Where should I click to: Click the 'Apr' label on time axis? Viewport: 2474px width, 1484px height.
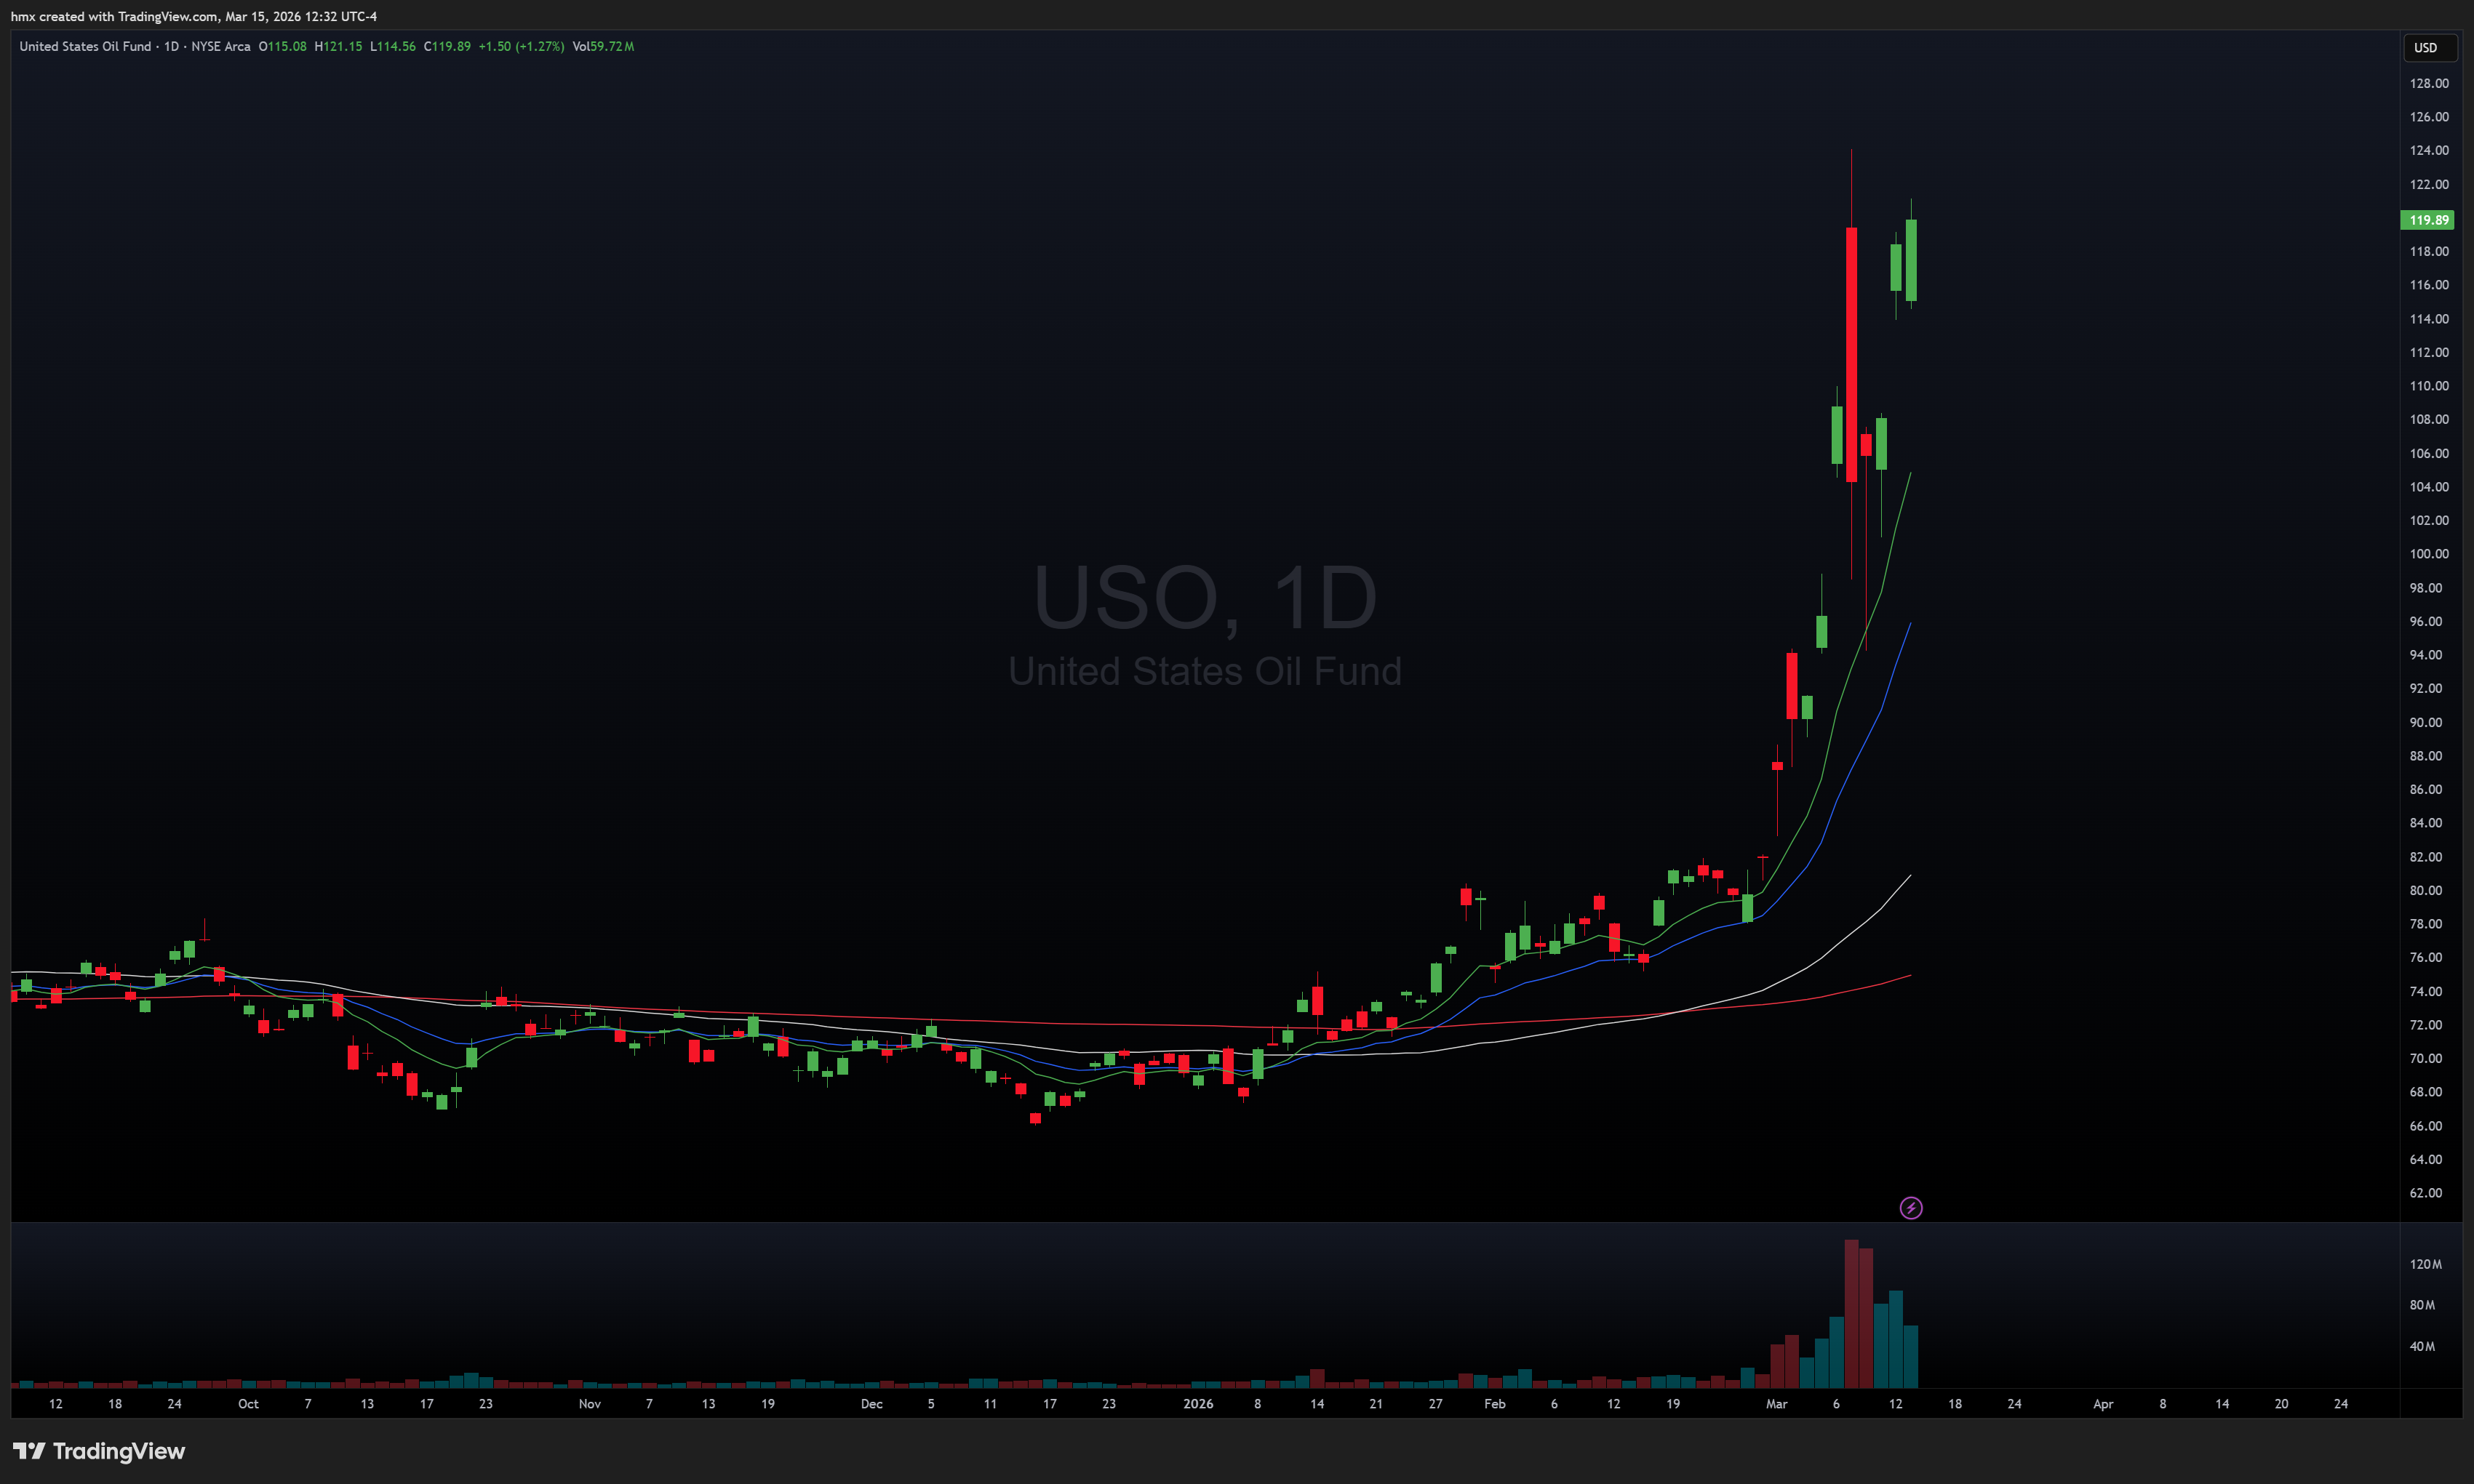tap(2103, 1404)
